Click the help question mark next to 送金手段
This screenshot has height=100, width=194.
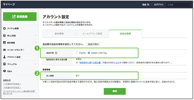coord(56,53)
